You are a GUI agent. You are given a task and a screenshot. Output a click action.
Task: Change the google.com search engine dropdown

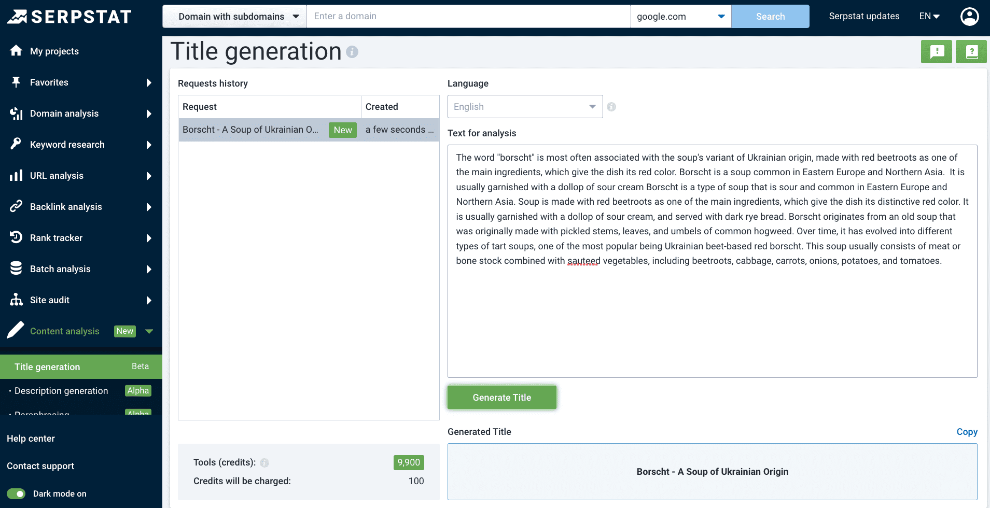click(x=680, y=16)
